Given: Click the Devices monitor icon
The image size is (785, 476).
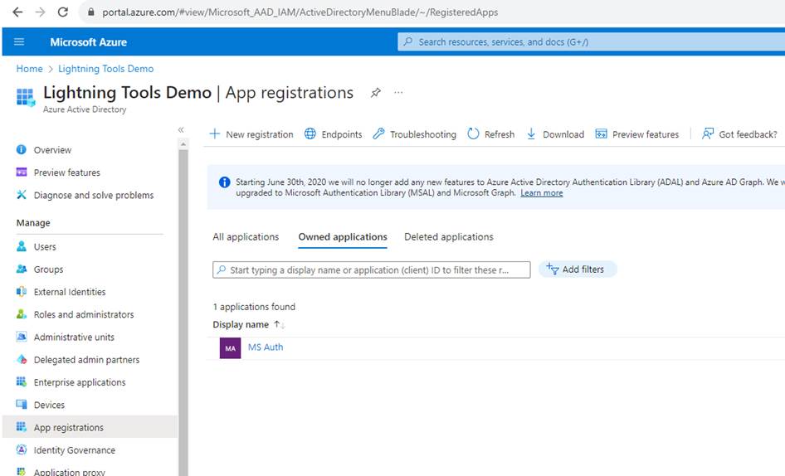Looking at the screenshot, I should 21,404.
